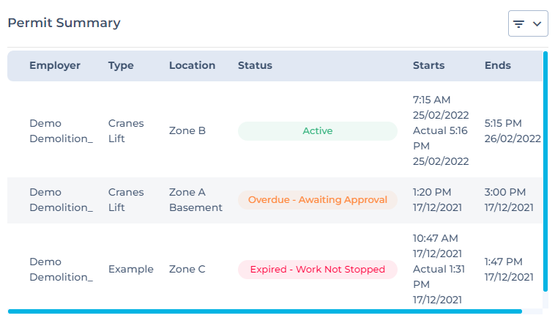Select the Zone B permit row
555x318 pixels.
[x=187, y=131]
